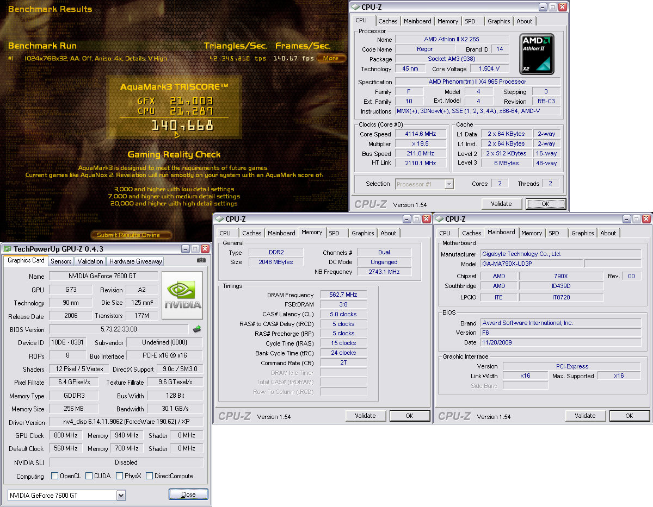Enable the OpenCL checkbox
Viewport: 653px width, 507px height.
click(x=54, y=476)
